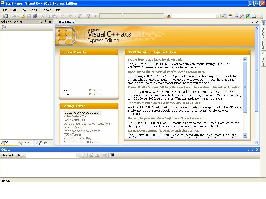266x199 pixels.
Task: Open the Window menu
Action: point(46,10)
